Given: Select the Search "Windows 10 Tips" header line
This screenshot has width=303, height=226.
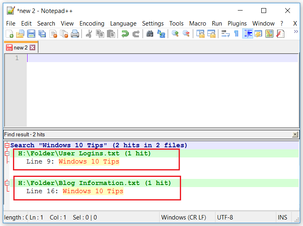Looking at the screenshot, I should [x=99, y=145].
